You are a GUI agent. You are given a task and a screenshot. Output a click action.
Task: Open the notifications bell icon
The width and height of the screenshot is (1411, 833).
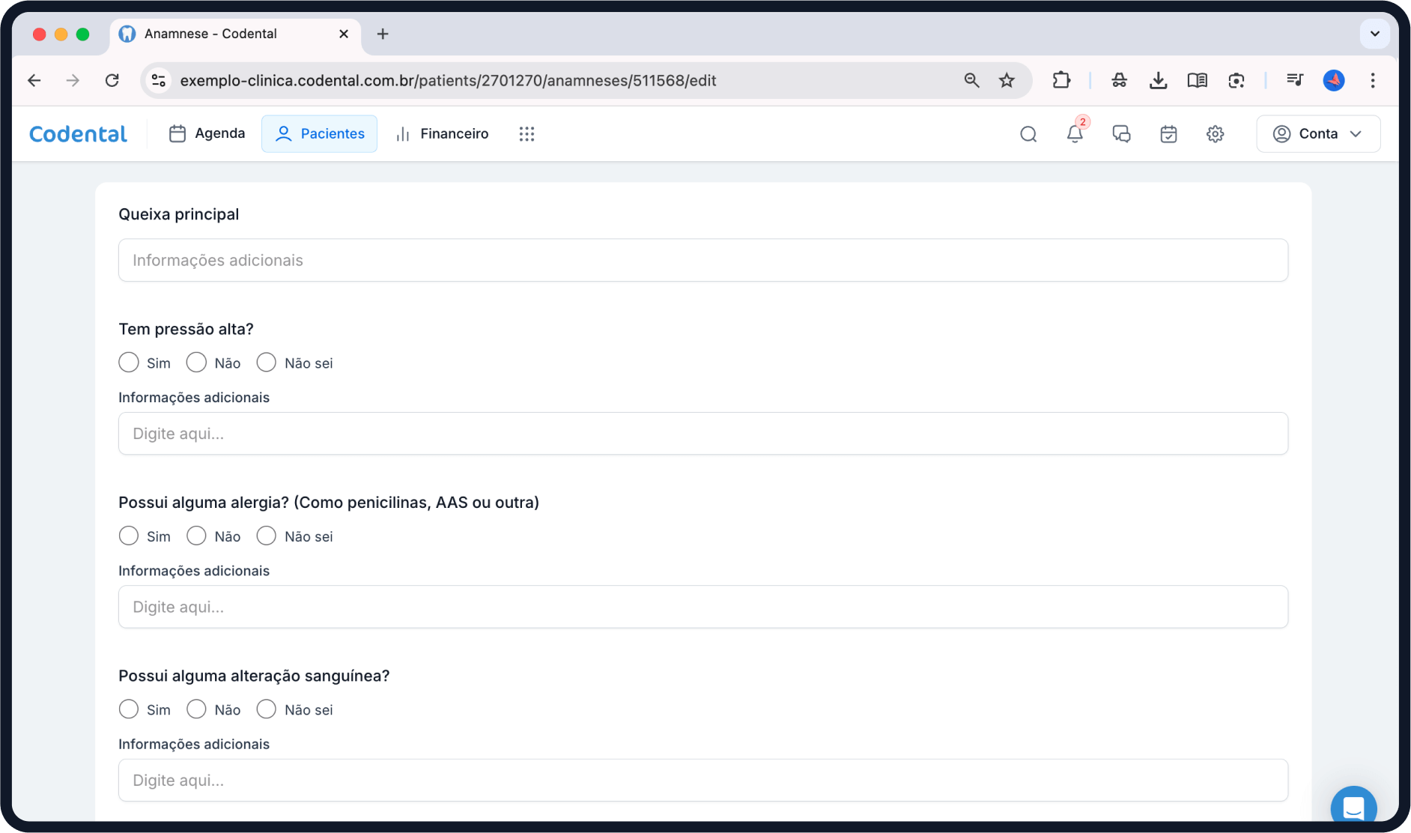[x=1075, y=134]
